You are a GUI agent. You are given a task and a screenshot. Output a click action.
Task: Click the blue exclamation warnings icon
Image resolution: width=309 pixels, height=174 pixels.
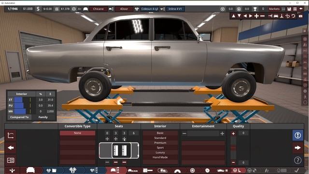[x=298, y=135]
